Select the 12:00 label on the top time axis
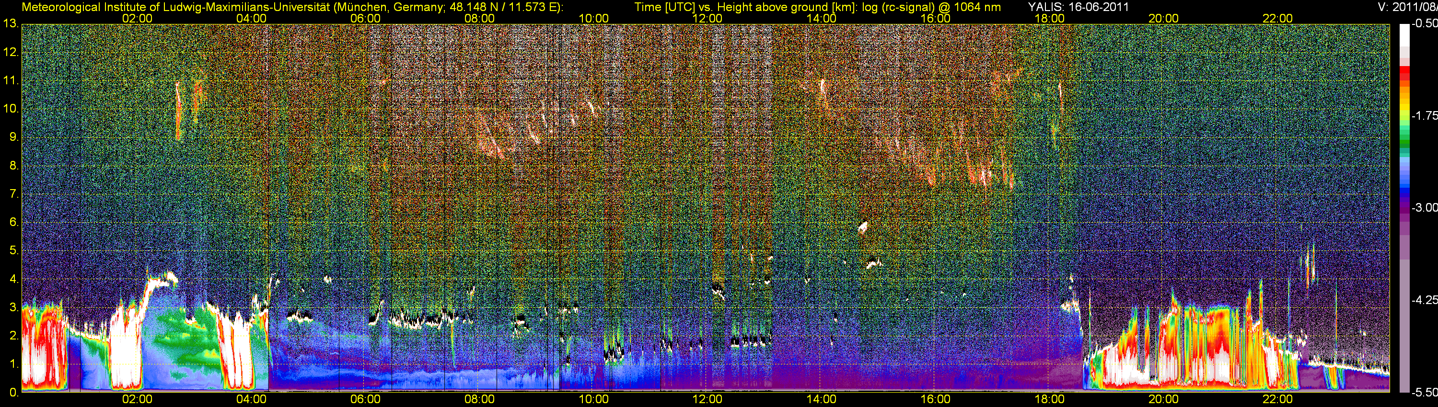Screen dimensions: 1438x407 point(707,18)
